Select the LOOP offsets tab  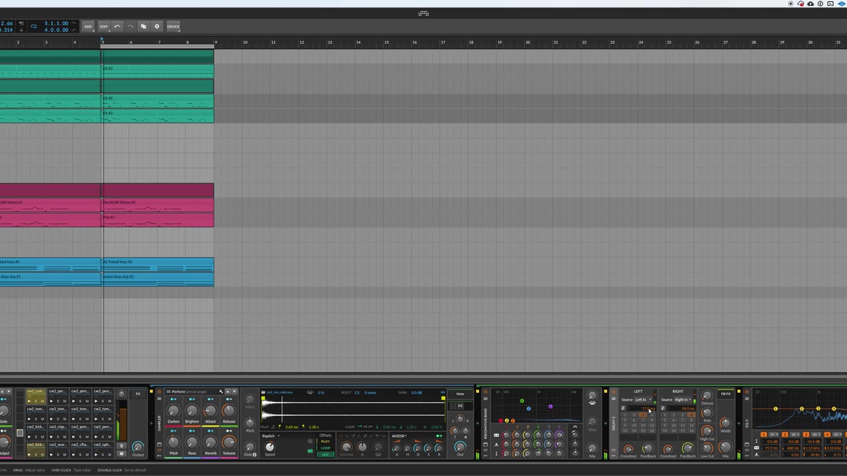(325, 448)
